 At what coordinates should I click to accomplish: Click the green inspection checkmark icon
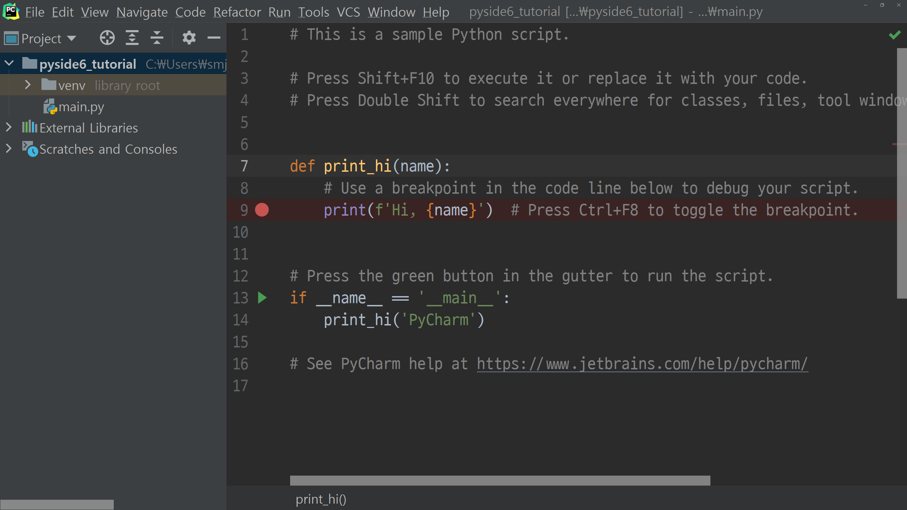[x=895, y=35]
